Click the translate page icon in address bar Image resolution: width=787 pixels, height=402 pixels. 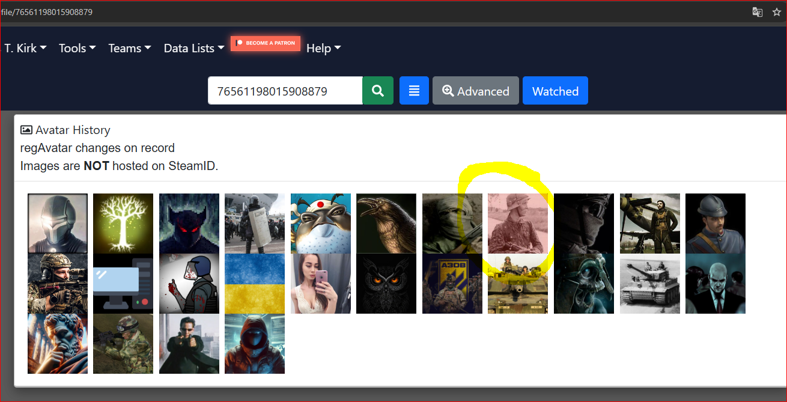pyautogui.click(x=758, y=12)
